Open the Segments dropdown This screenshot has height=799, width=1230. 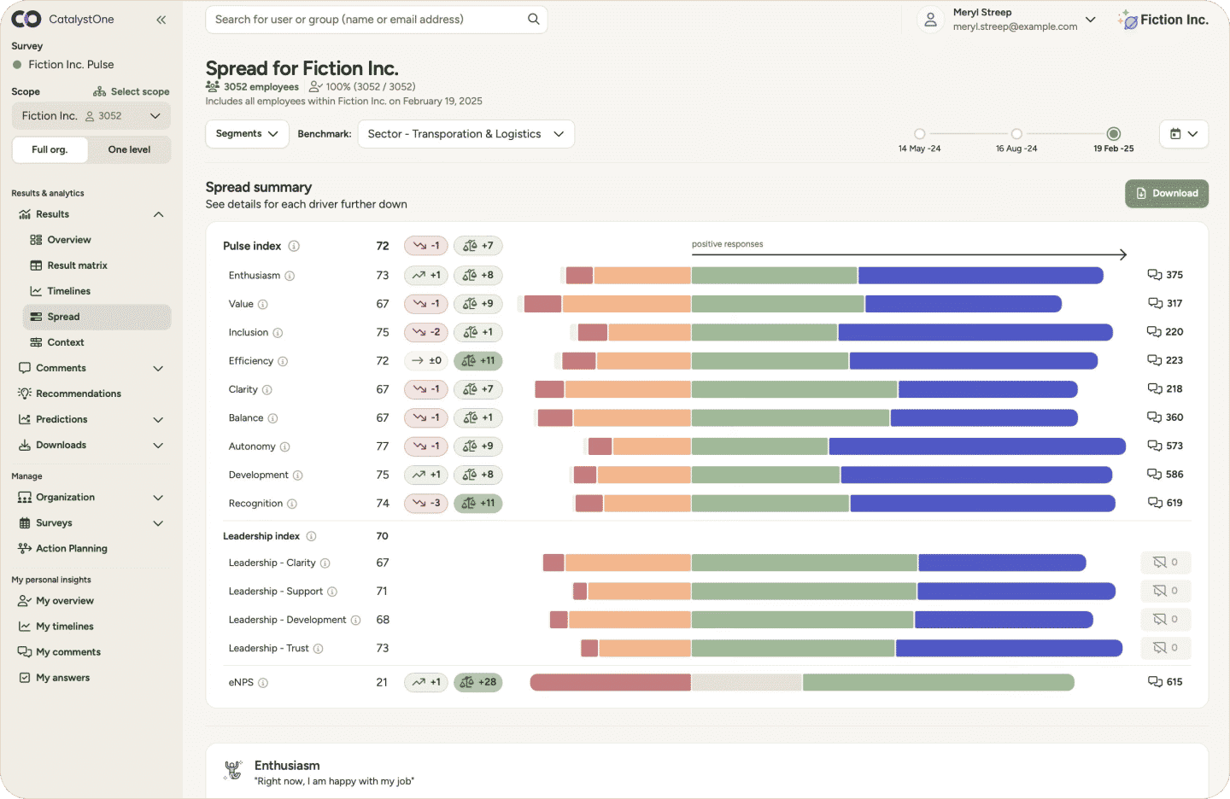(x=247, y=134)
